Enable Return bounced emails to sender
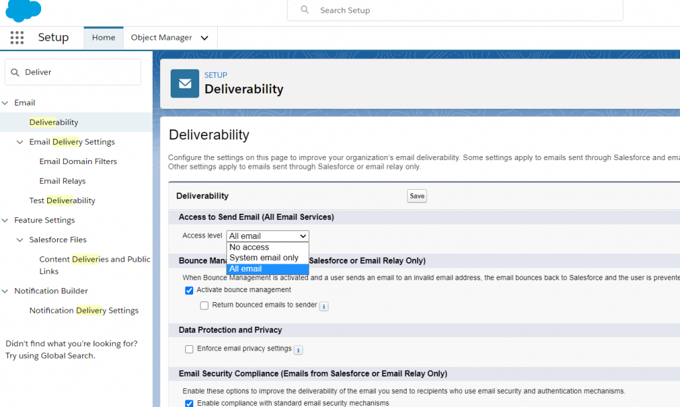This screenshot has width=680, height=407. point(204,305)
